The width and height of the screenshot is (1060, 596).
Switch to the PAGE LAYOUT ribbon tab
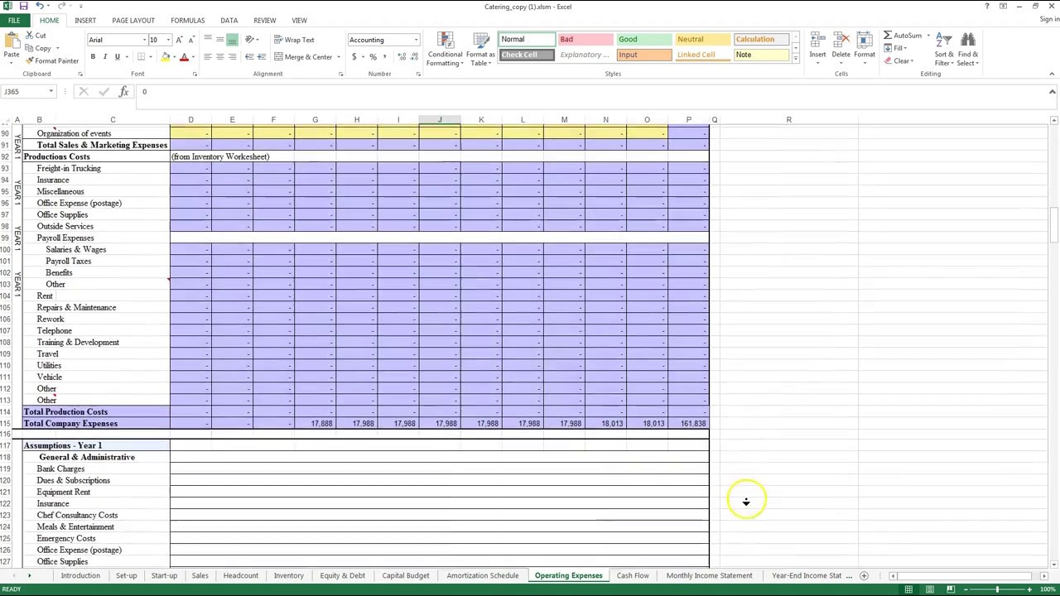[x=133, y=20]
